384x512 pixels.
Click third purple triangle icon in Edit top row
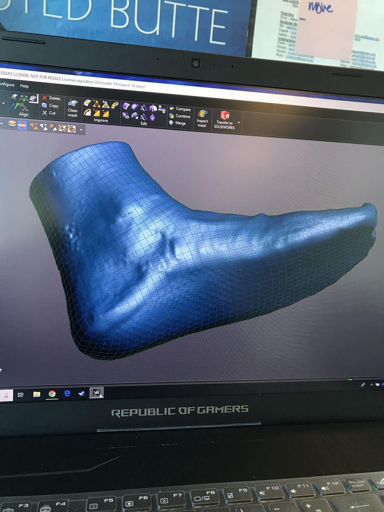click(x=144, y=108)
